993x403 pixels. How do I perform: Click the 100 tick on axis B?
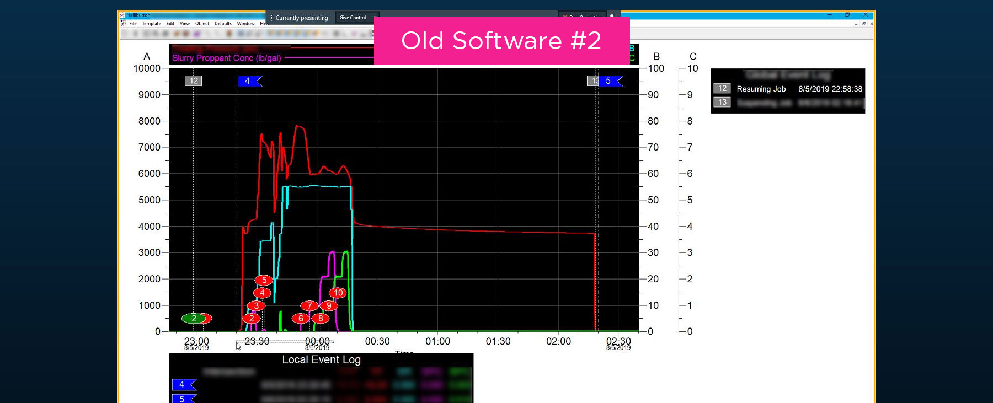click(656, 68)
